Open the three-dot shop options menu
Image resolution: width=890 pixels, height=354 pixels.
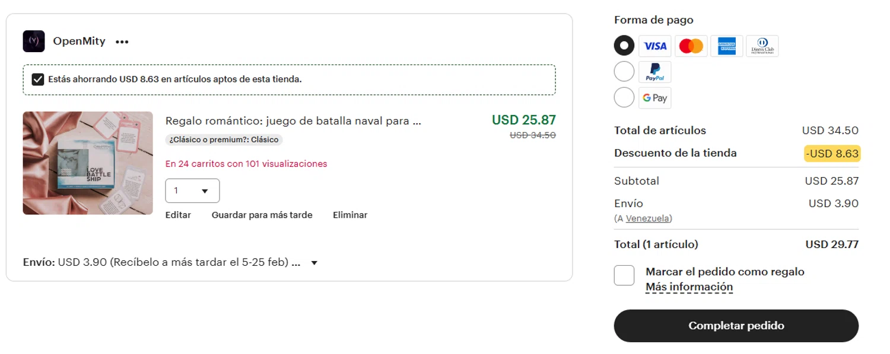pos(122,42)
